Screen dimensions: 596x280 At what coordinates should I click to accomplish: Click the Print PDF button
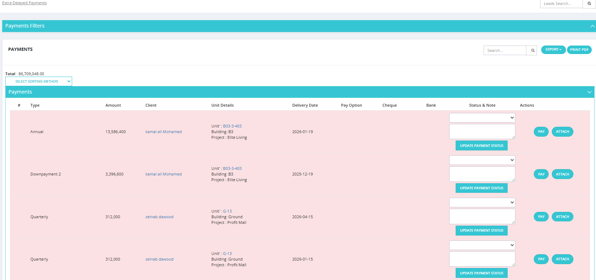(x=579, y=49)
